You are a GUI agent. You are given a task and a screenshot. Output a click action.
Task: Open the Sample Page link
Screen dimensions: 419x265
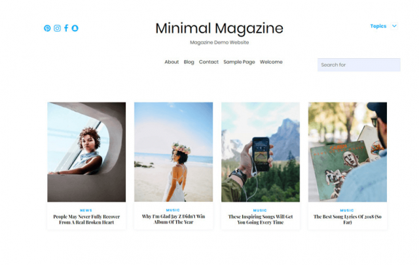239,62
